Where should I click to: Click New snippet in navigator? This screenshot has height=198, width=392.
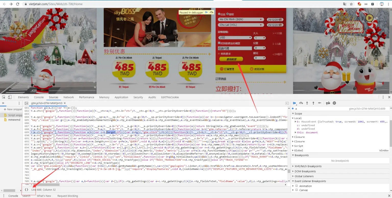(13, 109)
